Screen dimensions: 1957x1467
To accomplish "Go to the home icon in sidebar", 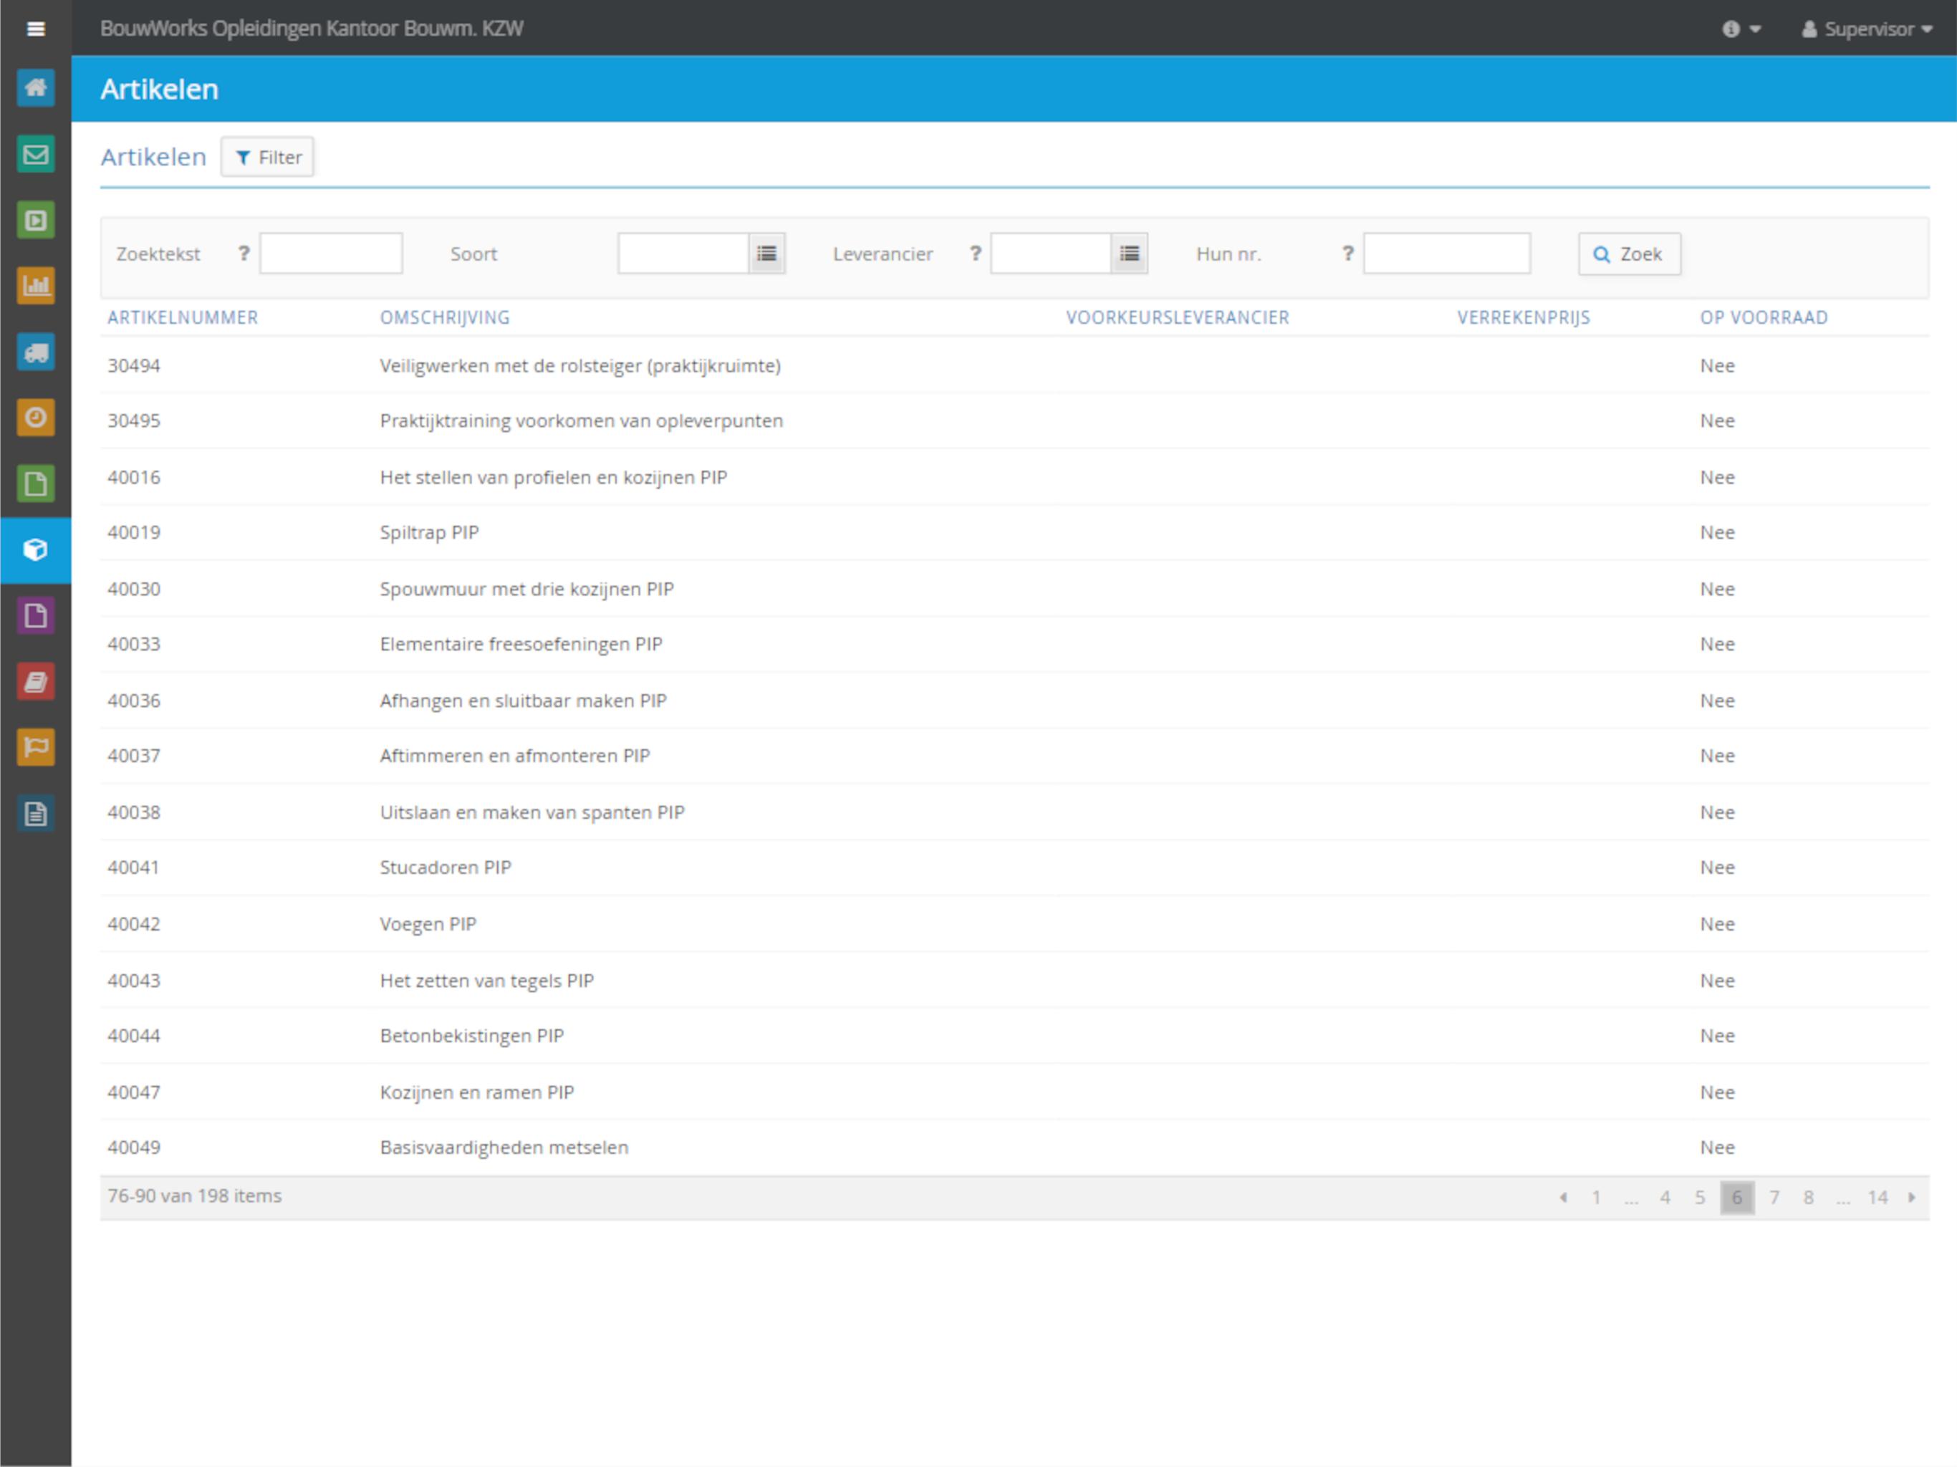I will tap(35, 87).
